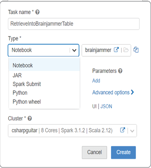Screen dimensions: 151x168
Task: Click the Advanced options chevron arrow
Action: tap(132, 92)
